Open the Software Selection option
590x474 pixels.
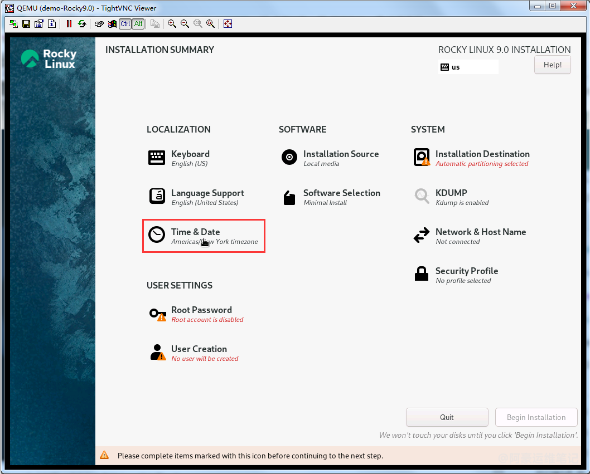[x=341, y=197]
